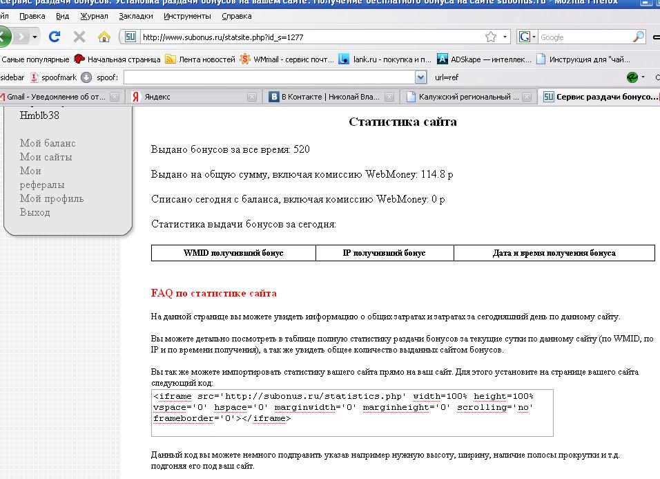Close the Яндекс tab
This screenshot has width=660, height=479.
[x=252, y=97]
